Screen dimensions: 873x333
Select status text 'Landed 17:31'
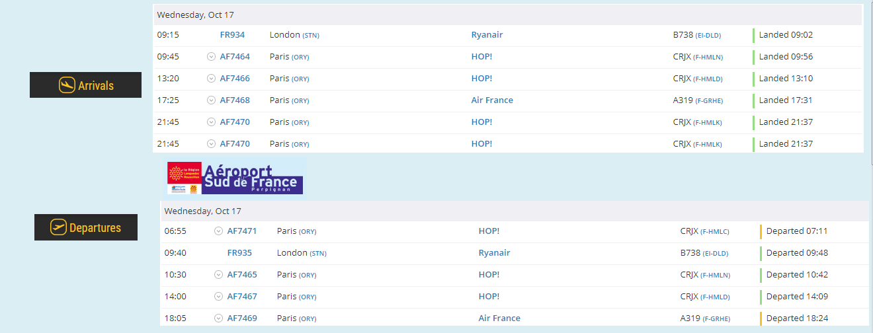tap(786, 100)
